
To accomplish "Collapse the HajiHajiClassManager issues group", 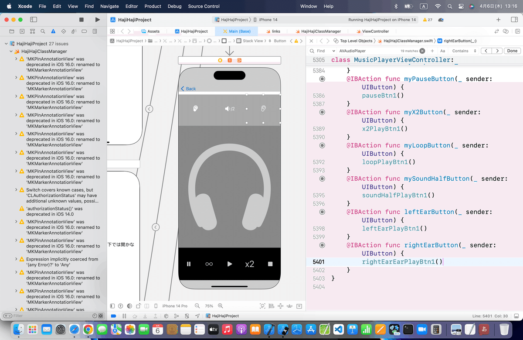I will click(x=11, y=52).
